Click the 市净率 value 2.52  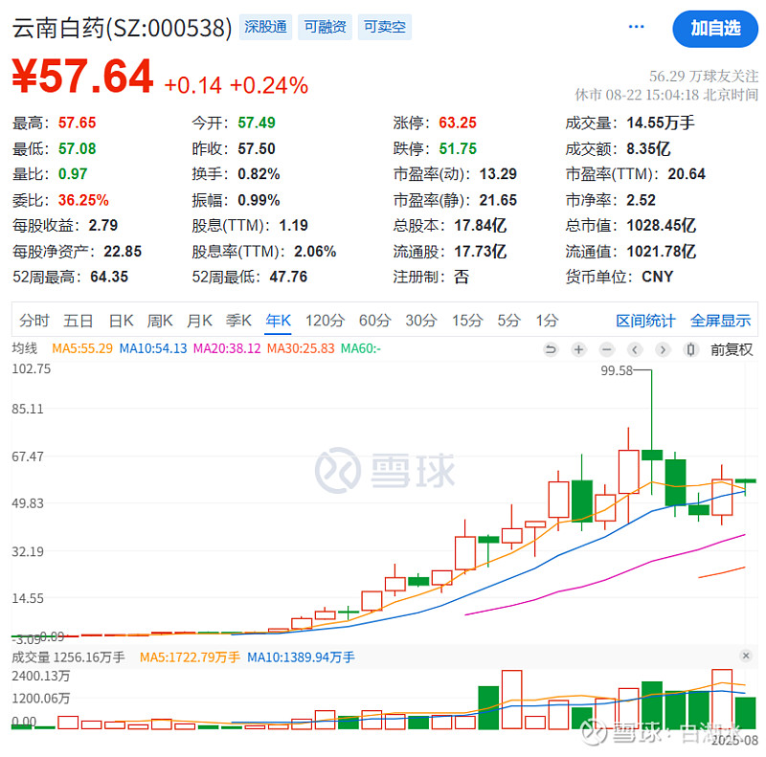pyautogui.click(x=641, y=200)
